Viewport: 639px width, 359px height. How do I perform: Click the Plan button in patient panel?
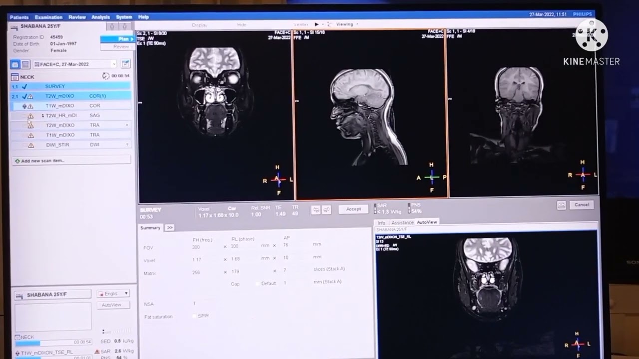point(117,39)
